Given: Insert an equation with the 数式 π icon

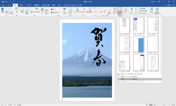Looking at the screenshot, I should pos(152,10).
